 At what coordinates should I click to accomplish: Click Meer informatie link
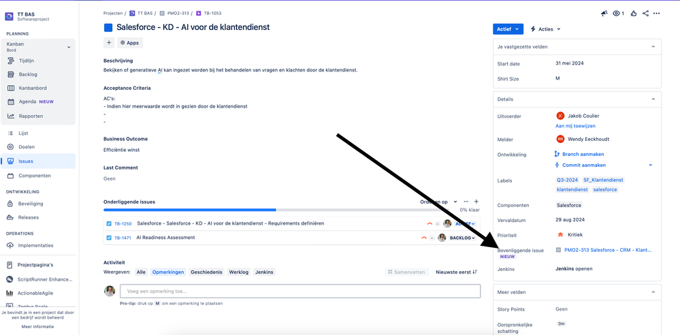click(37, 326)
